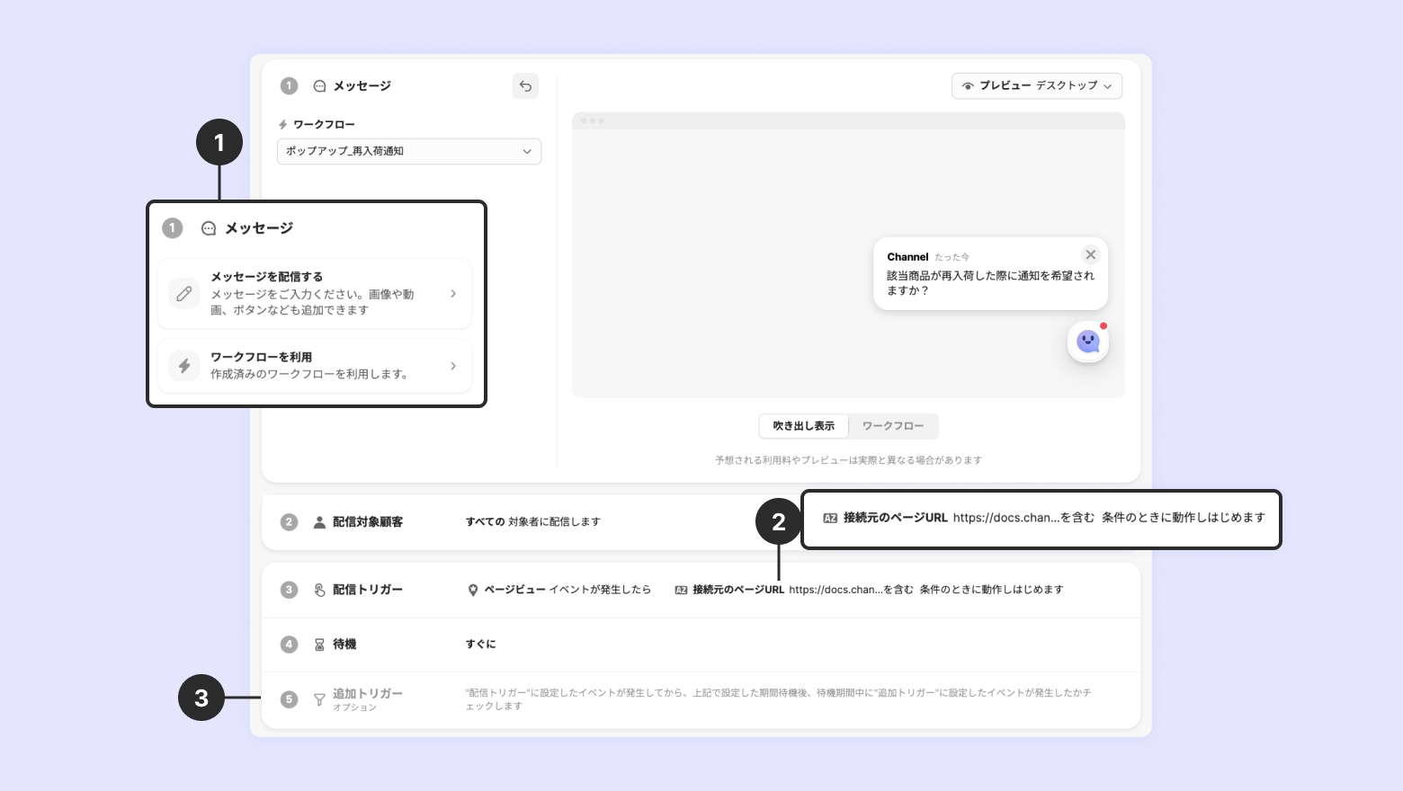Click the step 4 number badge for 待機

point(289,644)
